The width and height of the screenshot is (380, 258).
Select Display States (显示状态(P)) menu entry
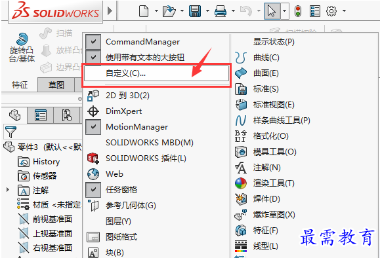click(x=274, y=42)
